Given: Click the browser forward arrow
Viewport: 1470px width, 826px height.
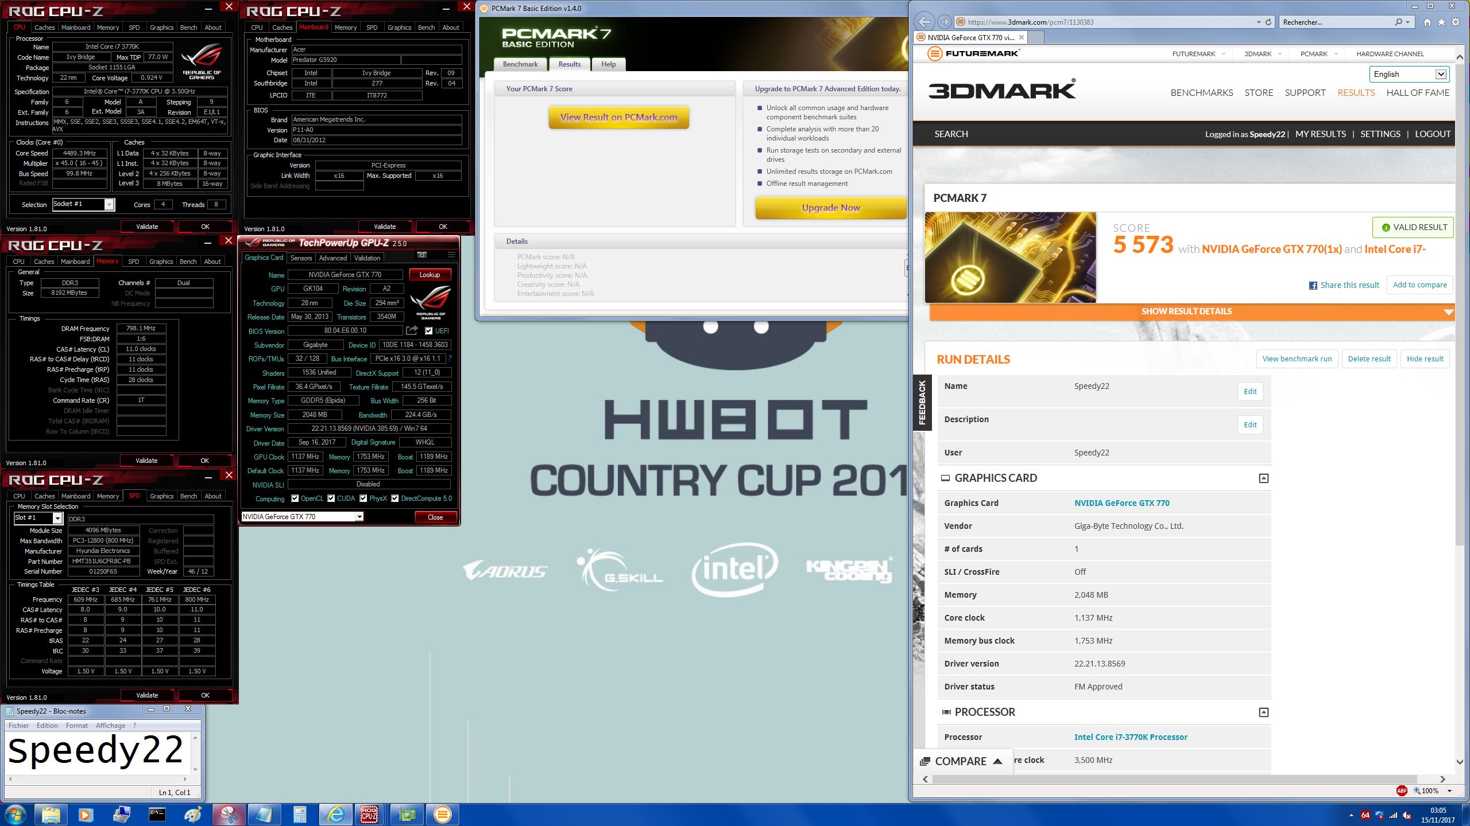Looking at the screenshot, I should tap(945, 22).
